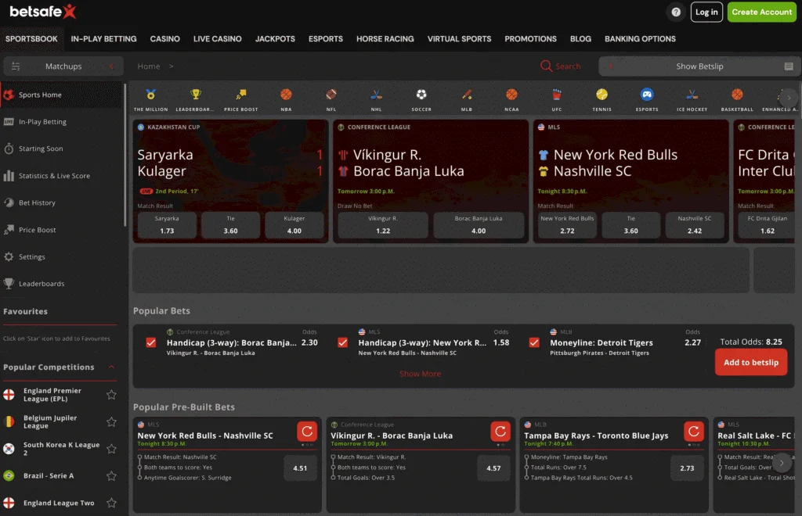Select the NFL football icon
Viewport: 802px width, 516px height.
[331, 95]
